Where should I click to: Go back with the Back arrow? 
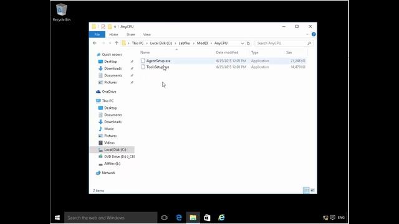coord(95,43)
